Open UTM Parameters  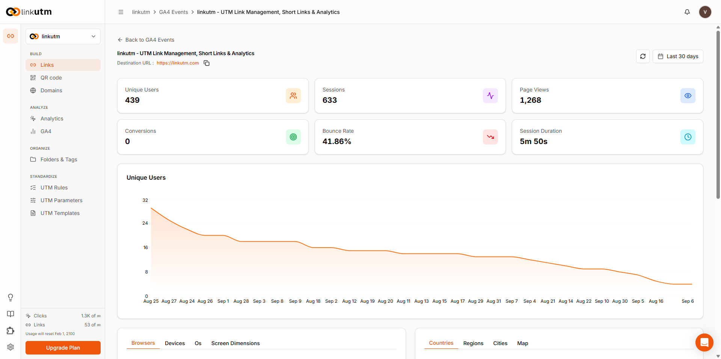(63, 200)
